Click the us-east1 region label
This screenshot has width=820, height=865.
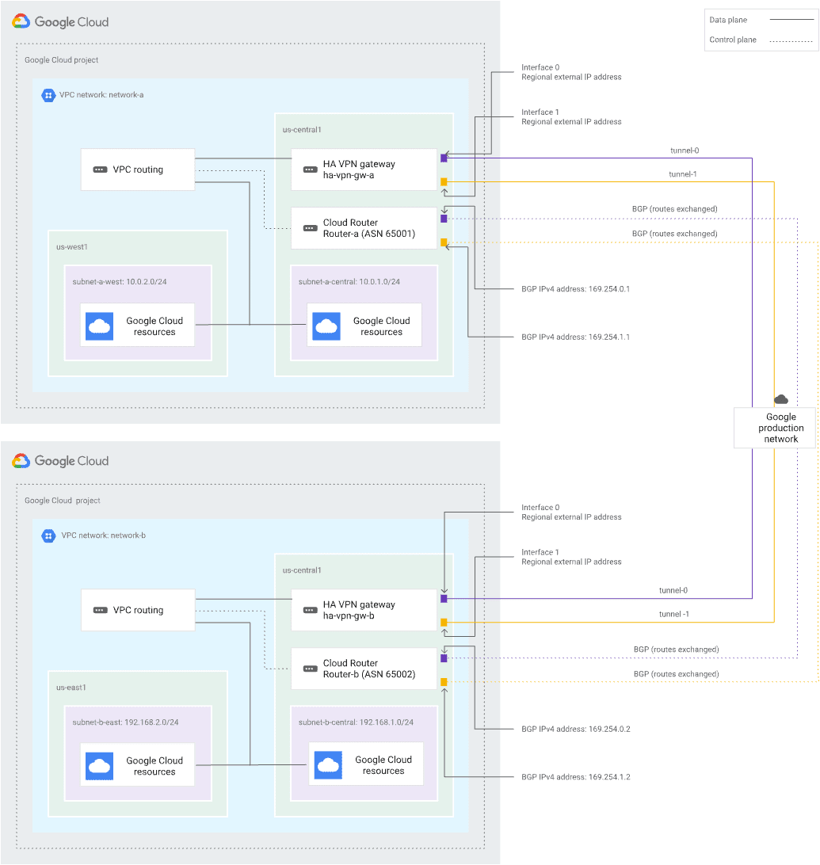click(71, 688)
